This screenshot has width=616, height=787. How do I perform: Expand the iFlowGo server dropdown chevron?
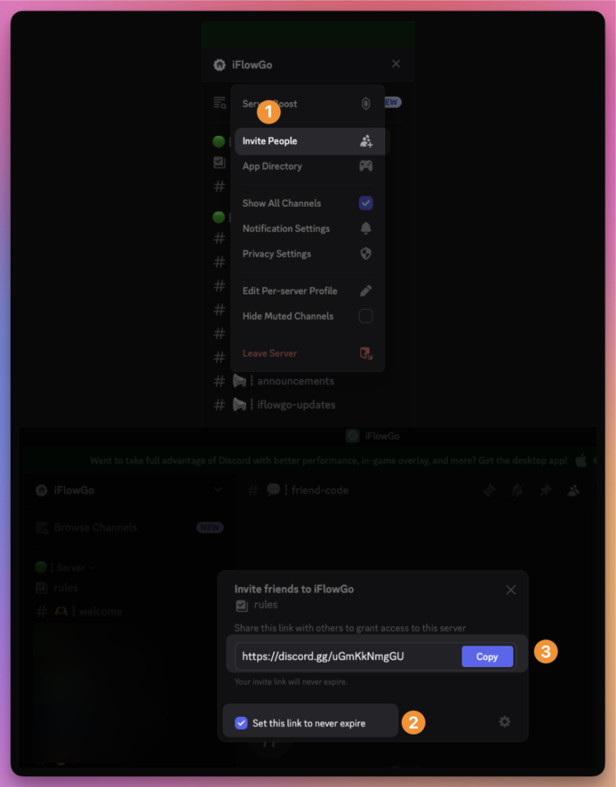[x=218, y=490]
